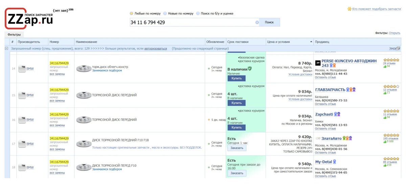Click BMW link in row 17
This screenshot has height=184, width=406.
coord(30,144)
